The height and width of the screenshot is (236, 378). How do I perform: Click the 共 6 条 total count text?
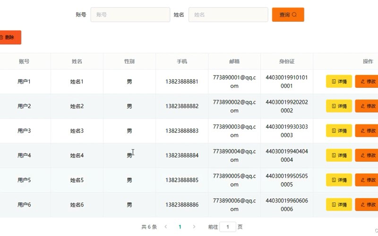pyautogui.click(x=149, y=227)
